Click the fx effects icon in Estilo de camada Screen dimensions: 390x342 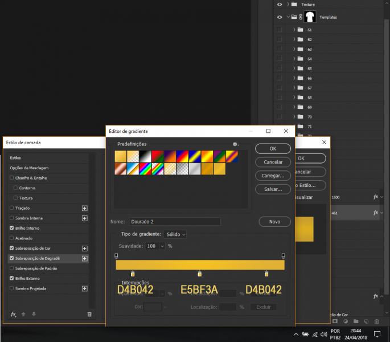14,314
